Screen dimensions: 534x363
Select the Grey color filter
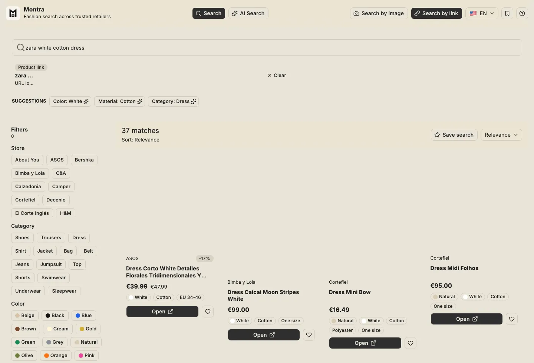click(x=55, y=342)
